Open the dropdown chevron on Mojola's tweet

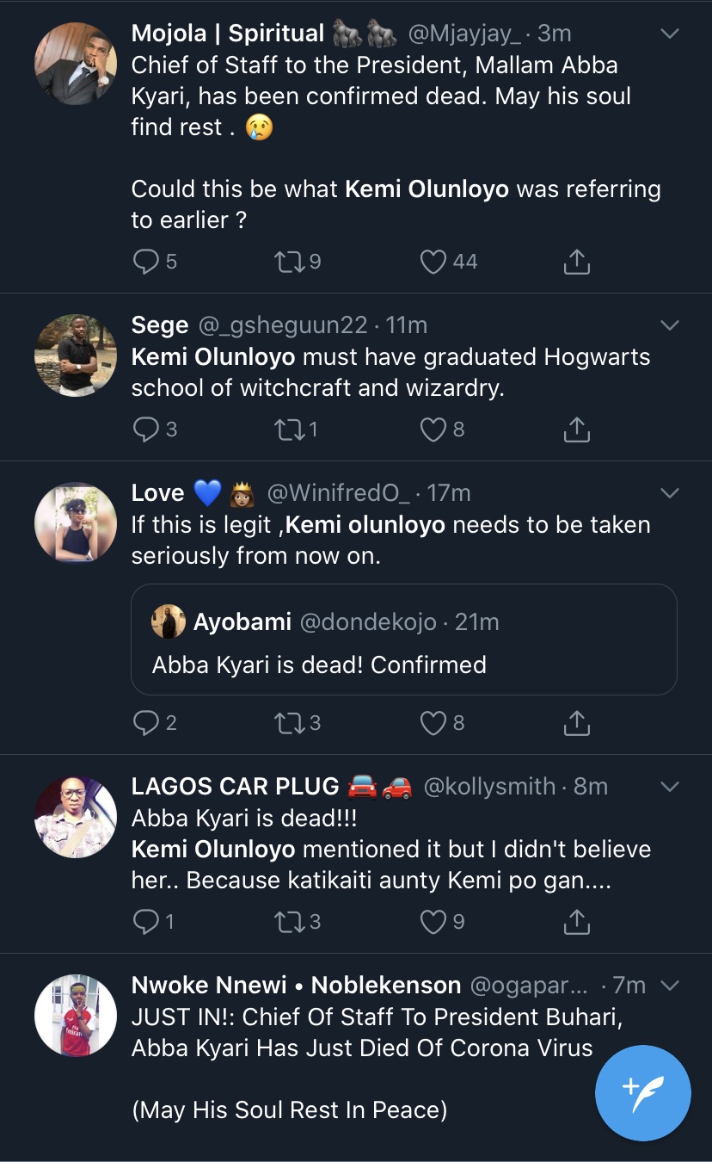(x=669, y=34)
